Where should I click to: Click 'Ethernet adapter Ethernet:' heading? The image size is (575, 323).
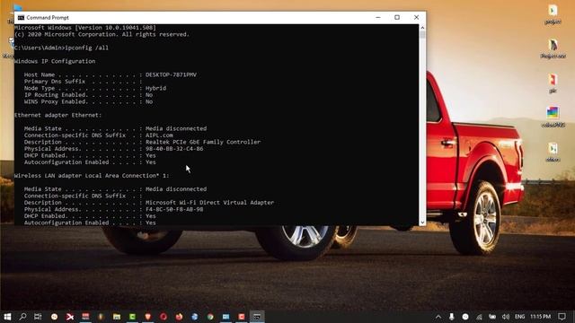click(x=57, y=115)
